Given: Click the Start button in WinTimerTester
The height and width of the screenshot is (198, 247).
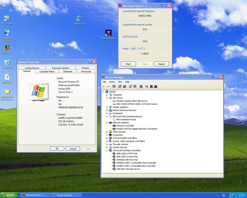Looking at the screenshot, I should coord(128,64).
